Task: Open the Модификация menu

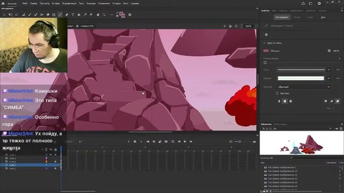Action: click(69, 4)
